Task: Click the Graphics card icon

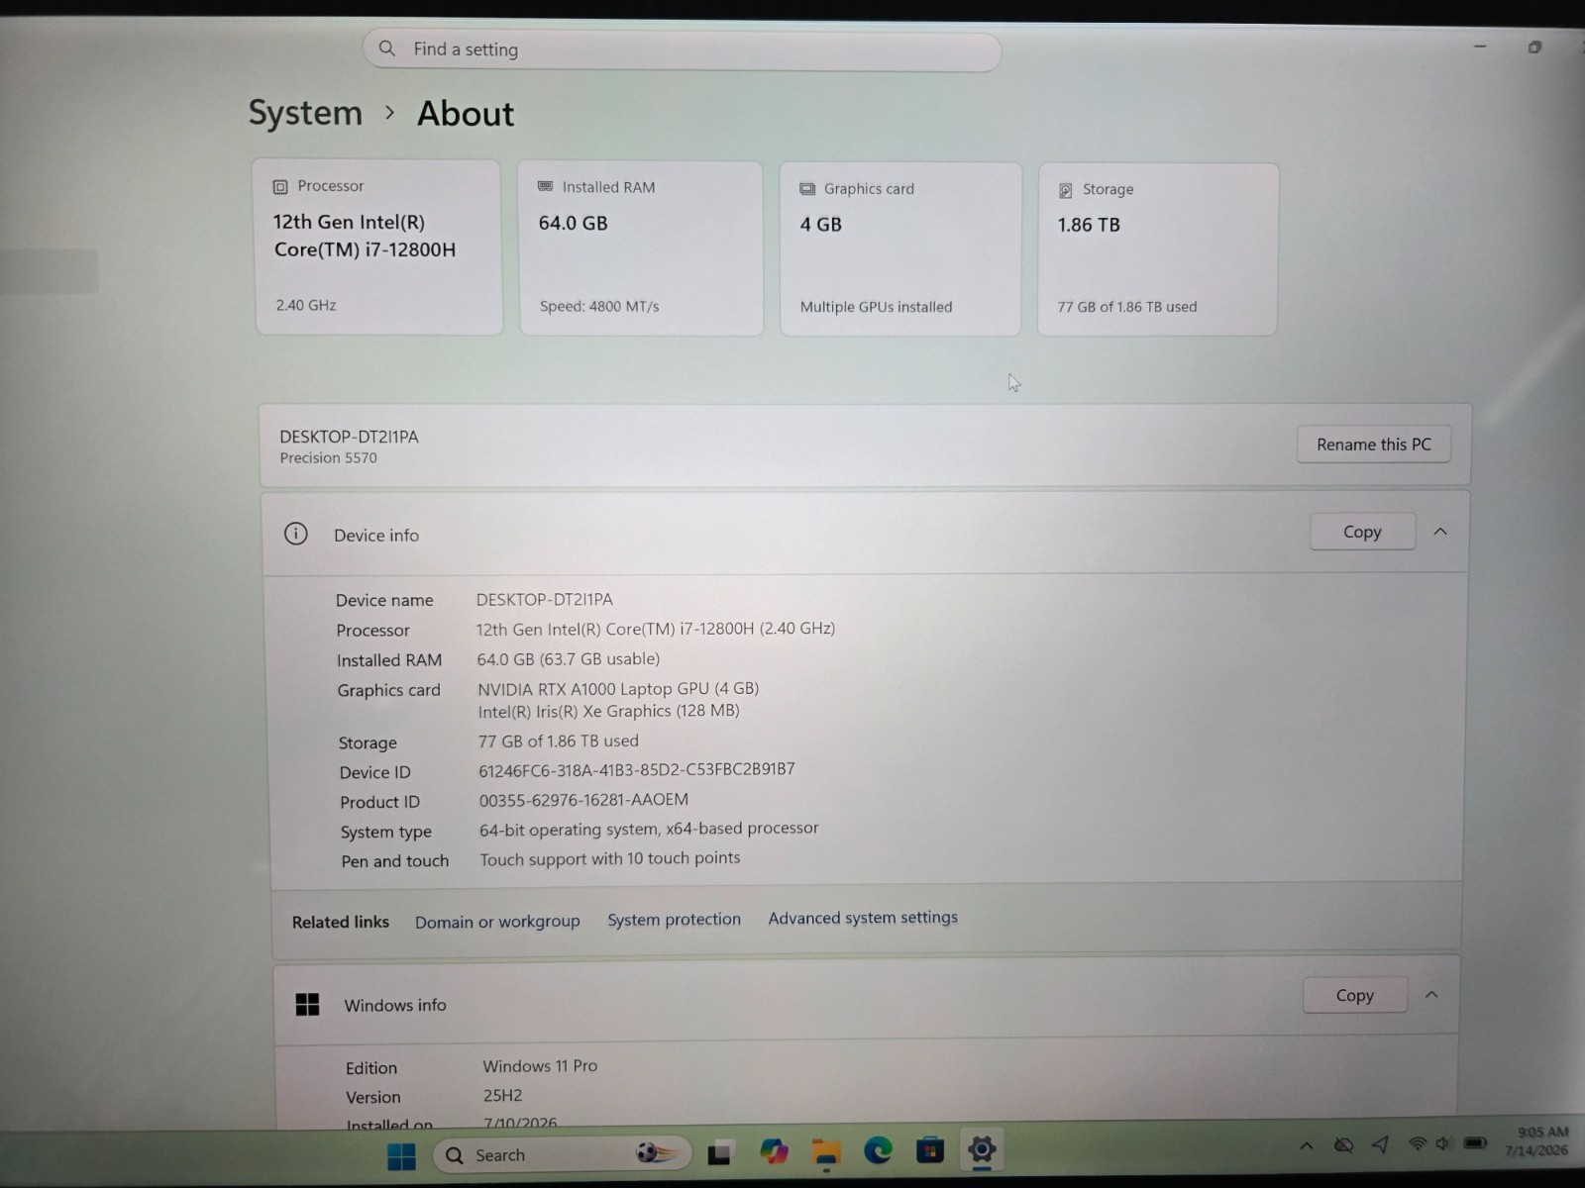Action: pos(807,188)
